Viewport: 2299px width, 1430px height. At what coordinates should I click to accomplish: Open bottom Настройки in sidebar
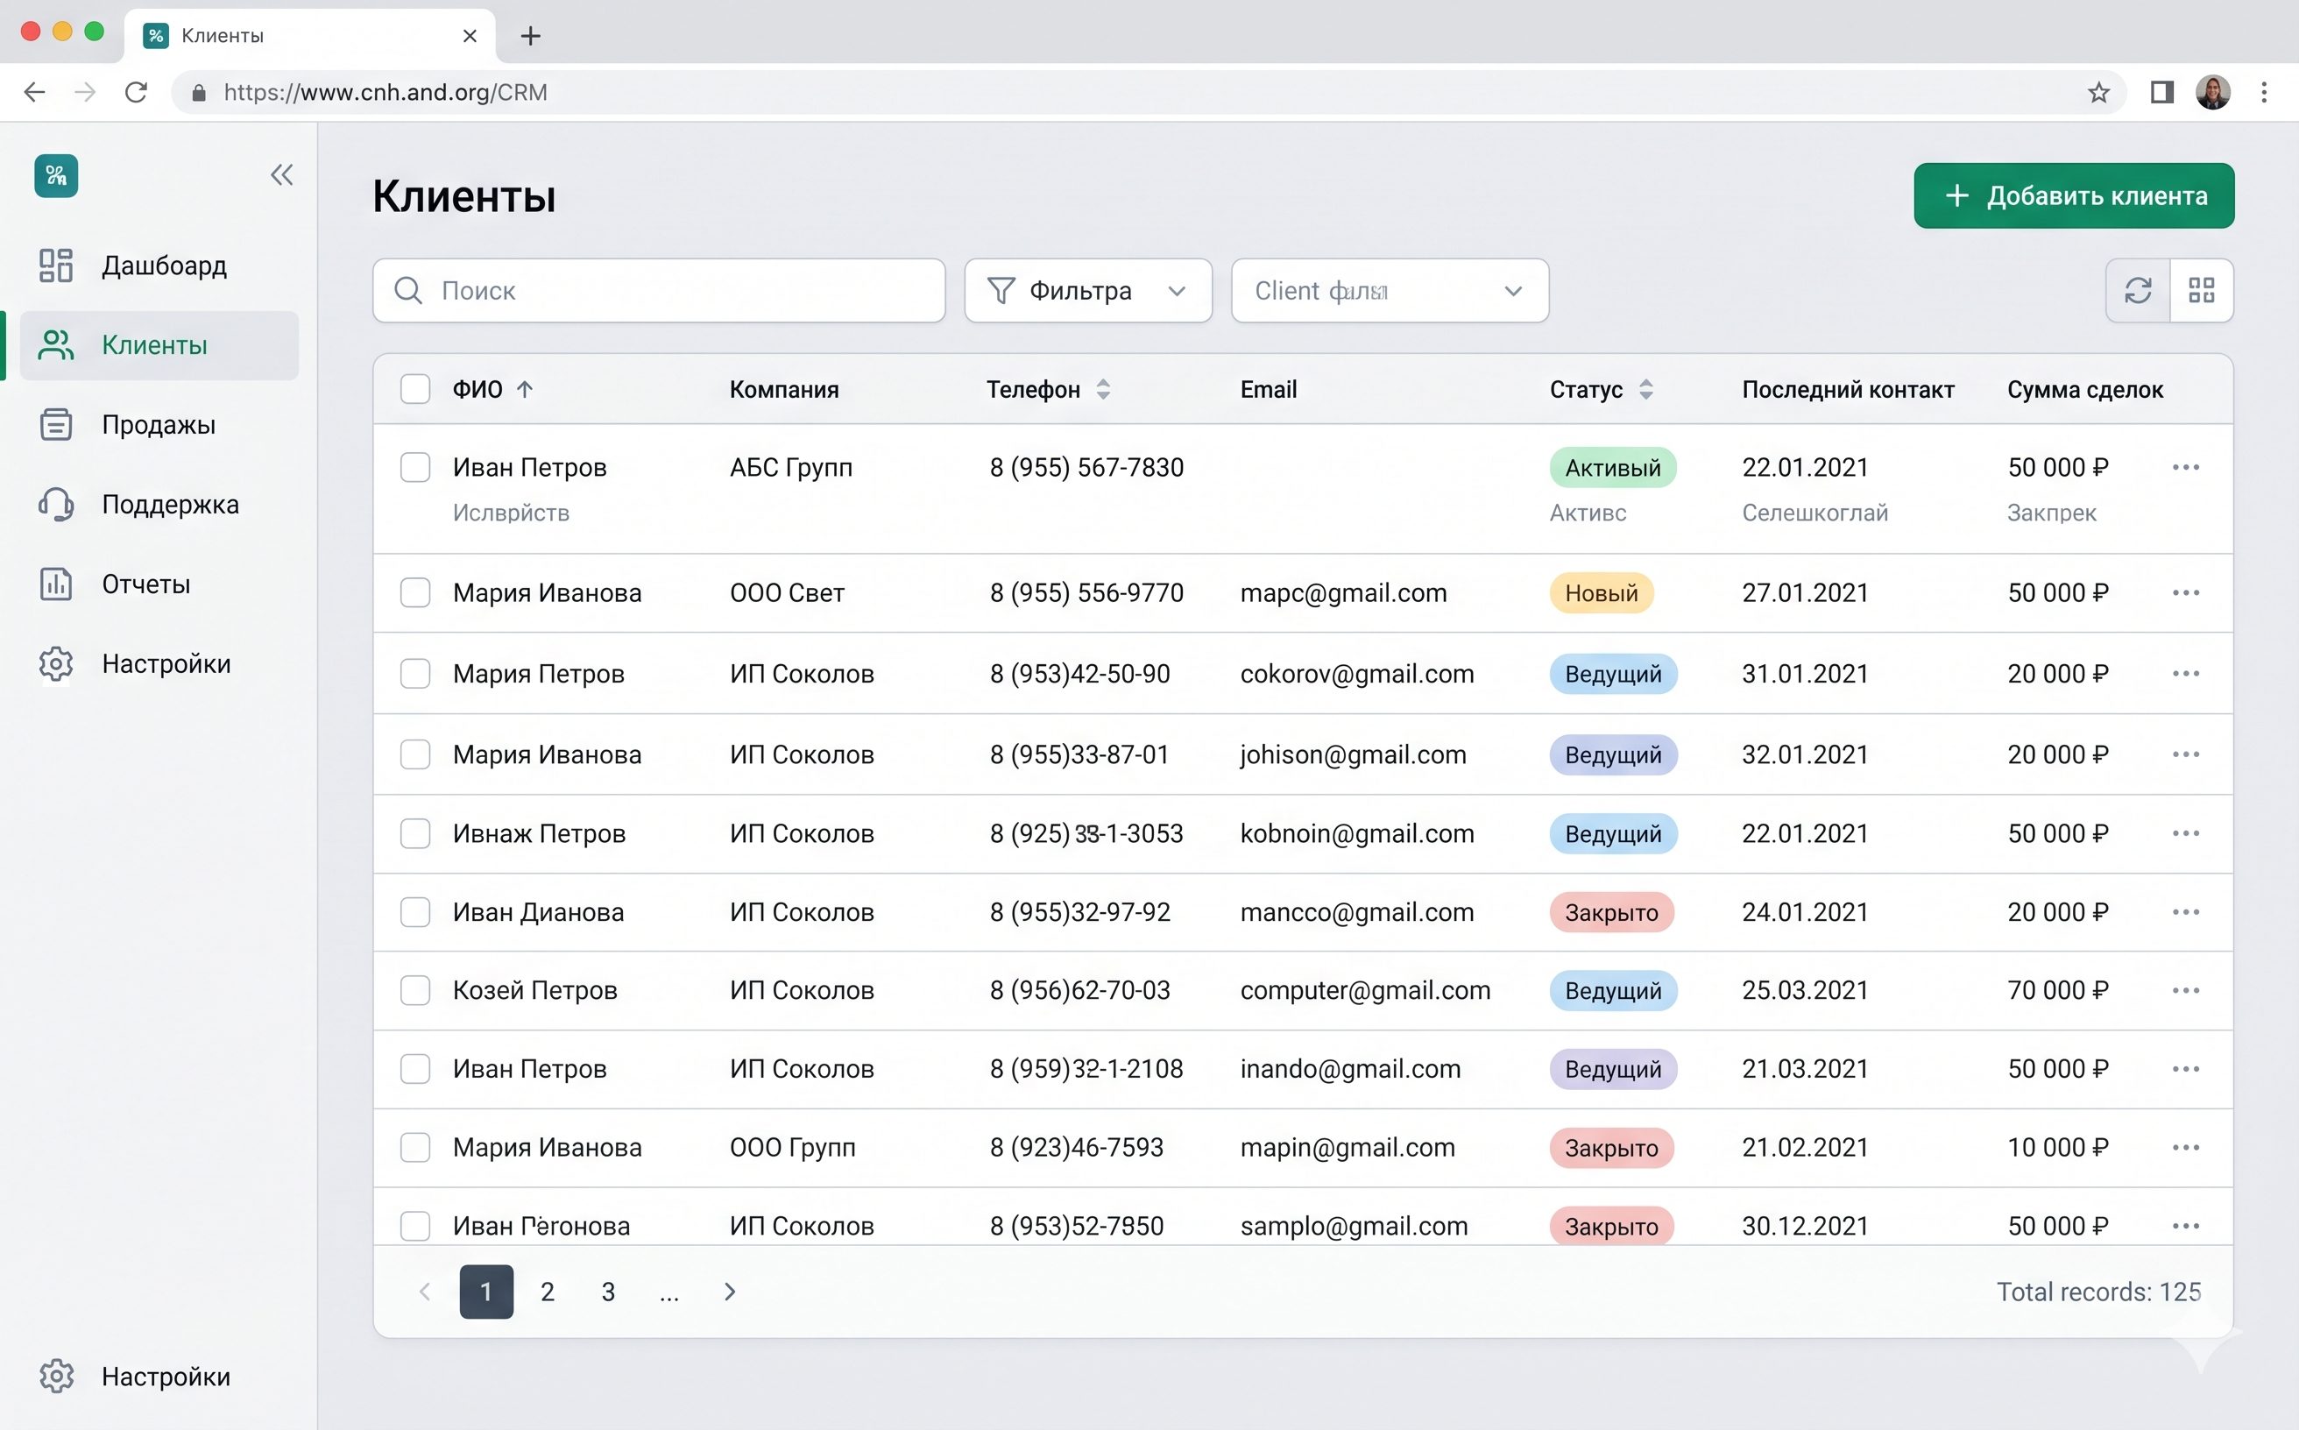click(x=159, y=1376)
